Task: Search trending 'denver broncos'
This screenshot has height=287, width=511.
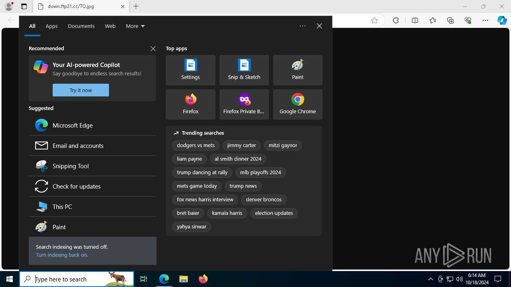Action: [x=263, y=200]
